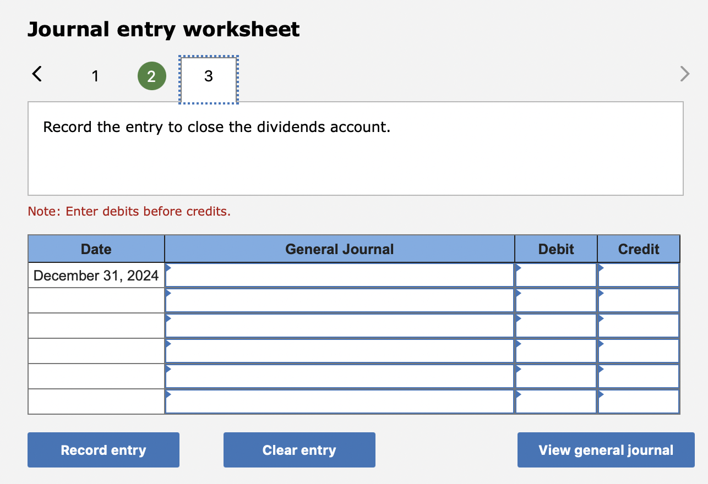Open the last row General Journal account cell
The width and height of the screenshot is (708, 484).
tap(340, 402)
